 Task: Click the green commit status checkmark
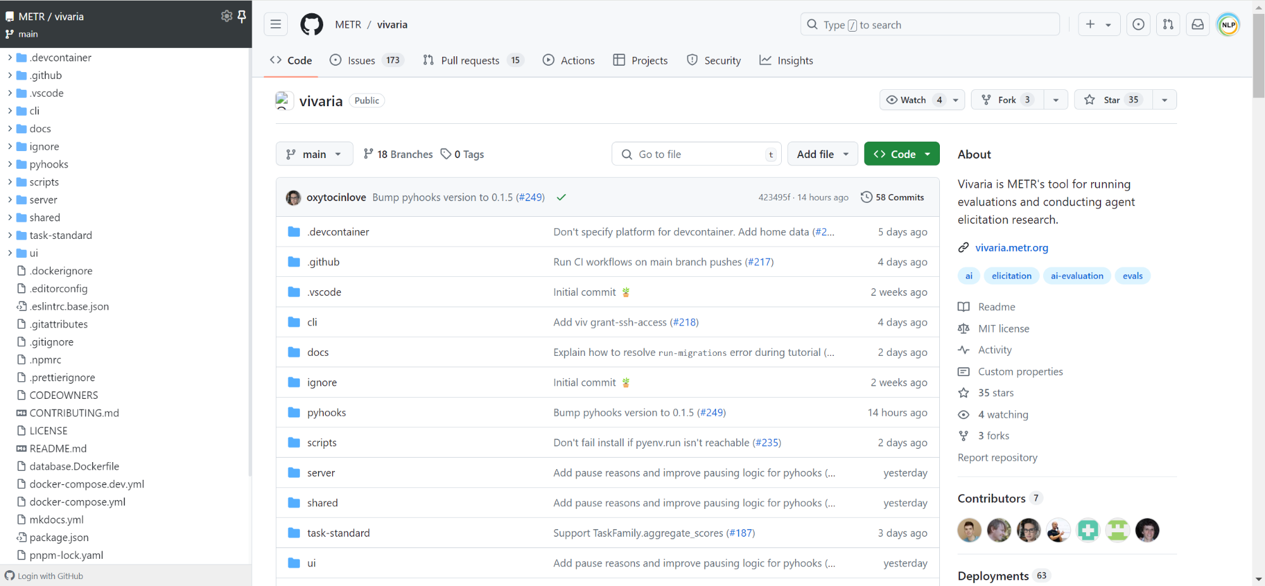tap(561, 197)
